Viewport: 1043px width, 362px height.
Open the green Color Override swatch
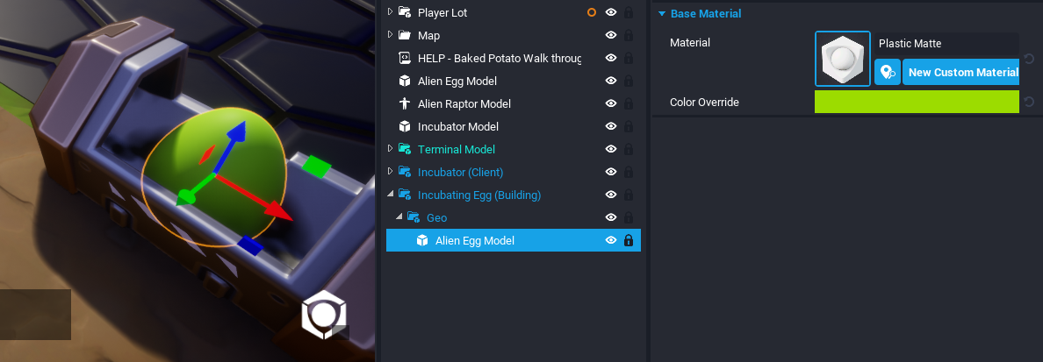coord(916,103)
